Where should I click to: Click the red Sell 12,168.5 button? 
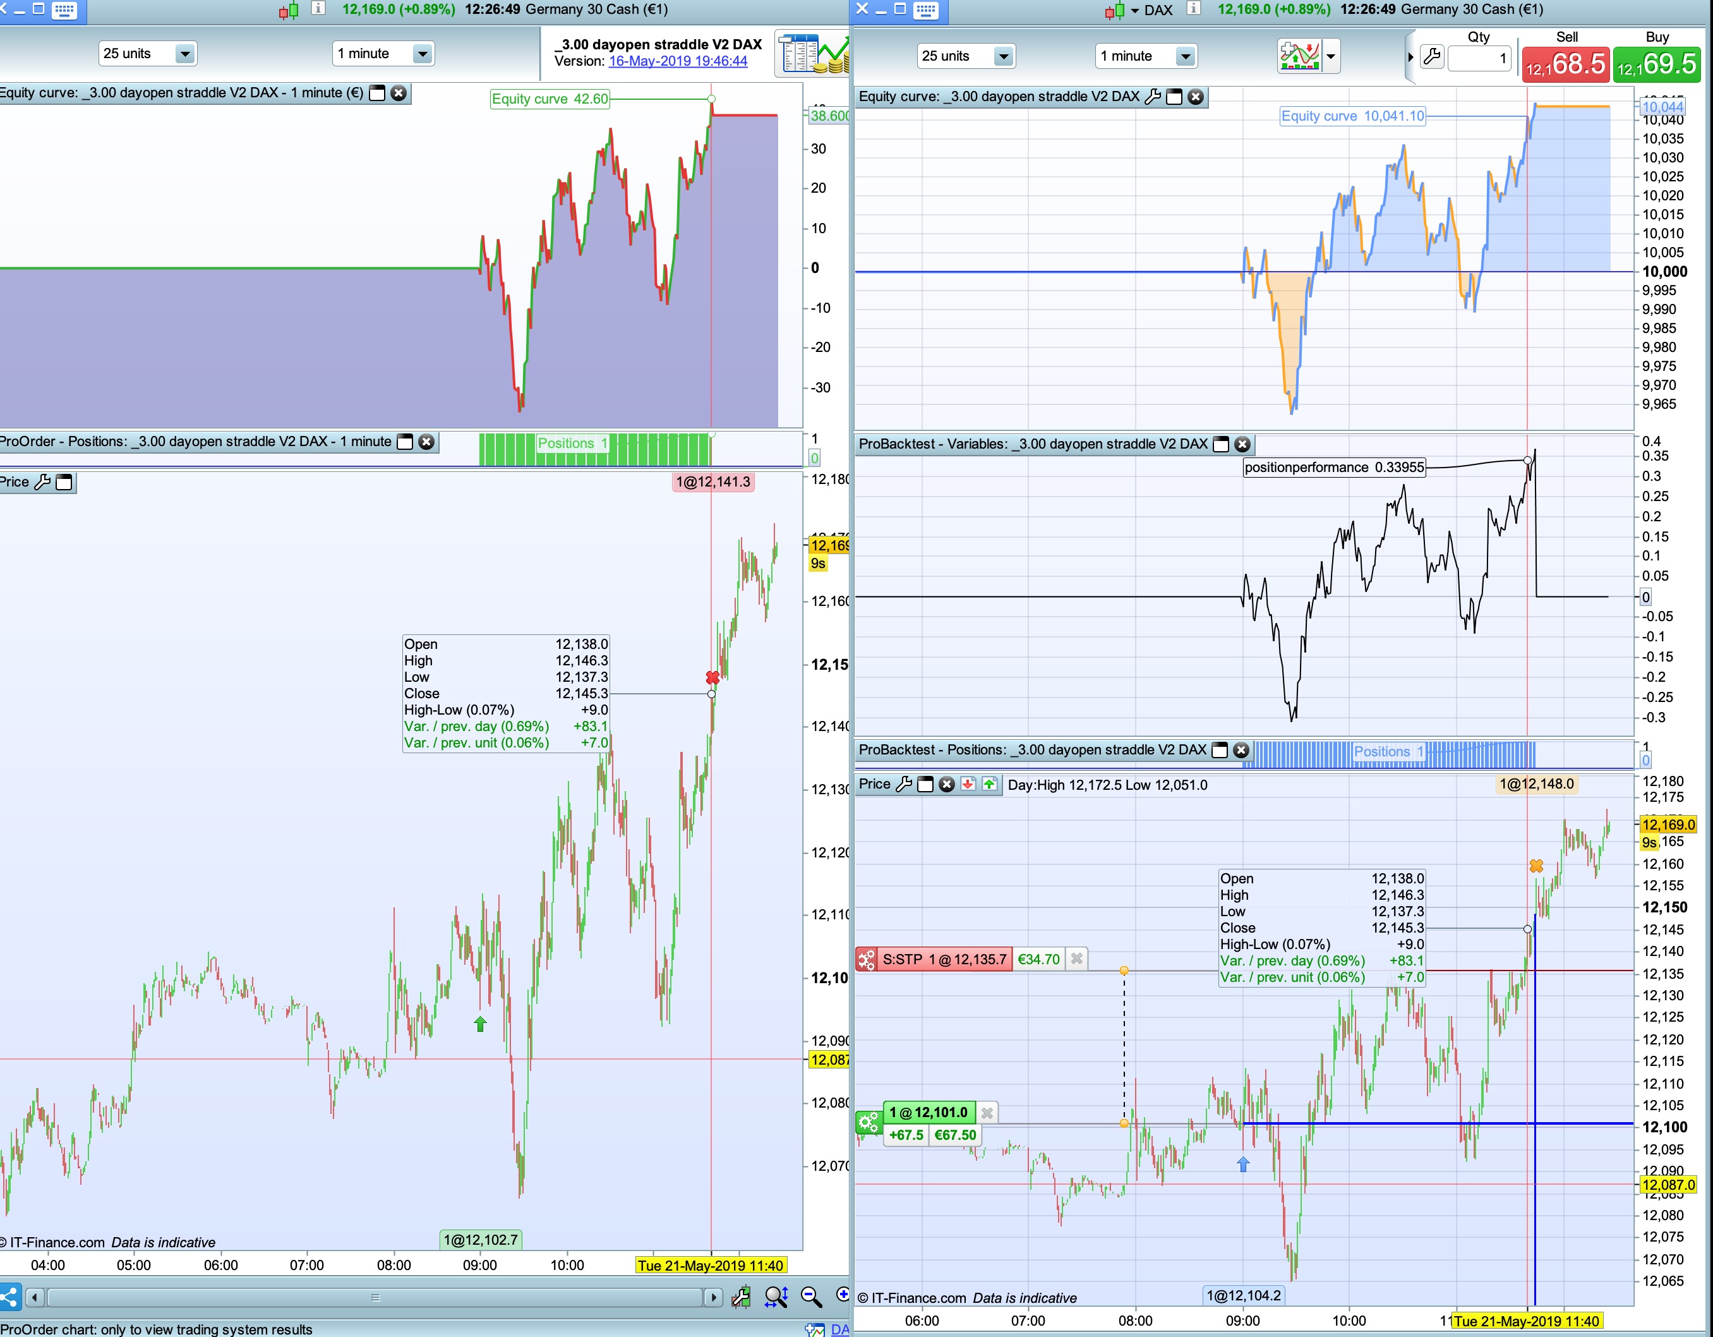coord(1566,64)
